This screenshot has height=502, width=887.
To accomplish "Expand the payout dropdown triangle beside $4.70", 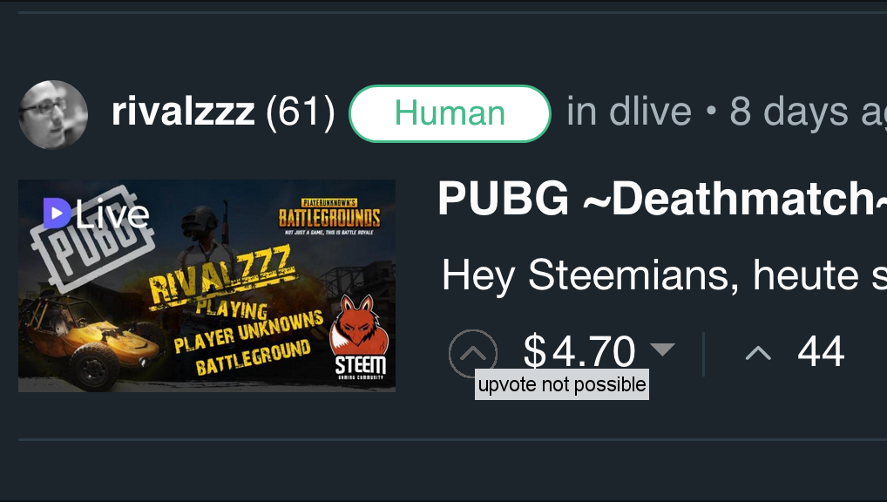I will pyautogui.click(x=662, y=349).
